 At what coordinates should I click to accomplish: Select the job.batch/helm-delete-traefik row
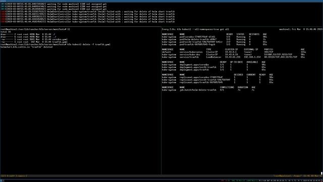(x=208, y=90)
